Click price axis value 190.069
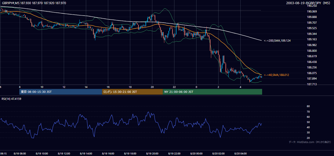The image size is (334, 156). tap(312, 11)
